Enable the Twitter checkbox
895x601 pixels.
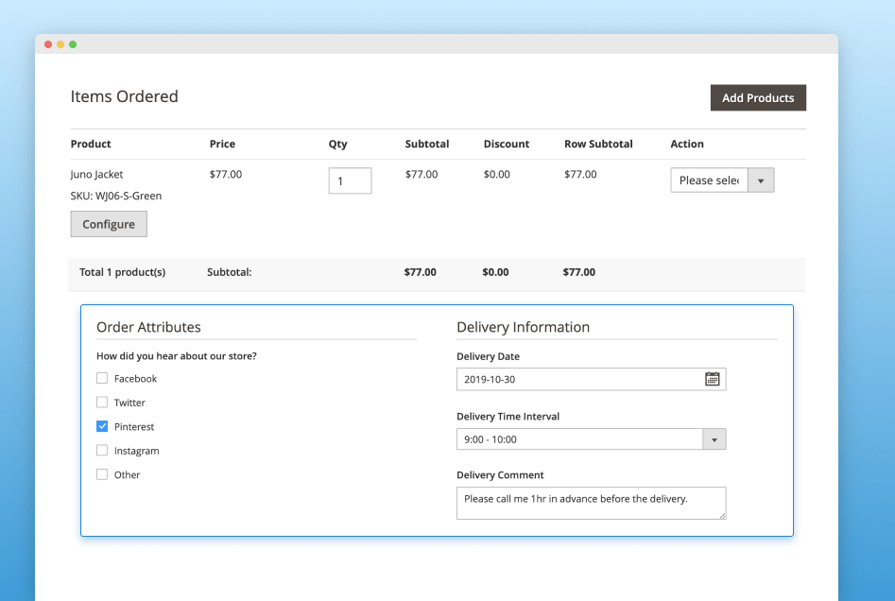coord(102,403)
